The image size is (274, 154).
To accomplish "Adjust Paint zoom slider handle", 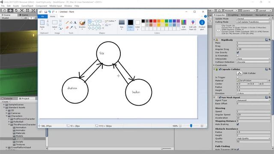I will tap(191, 126).
